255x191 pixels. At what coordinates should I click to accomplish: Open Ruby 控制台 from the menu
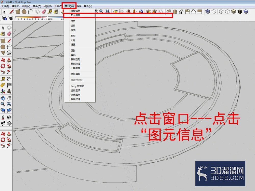click(79, 86)
